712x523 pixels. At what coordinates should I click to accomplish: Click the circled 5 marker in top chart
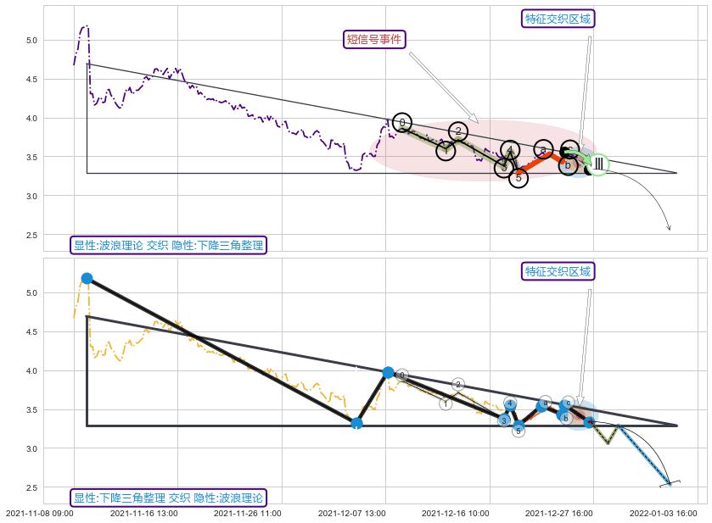[519, 177]
